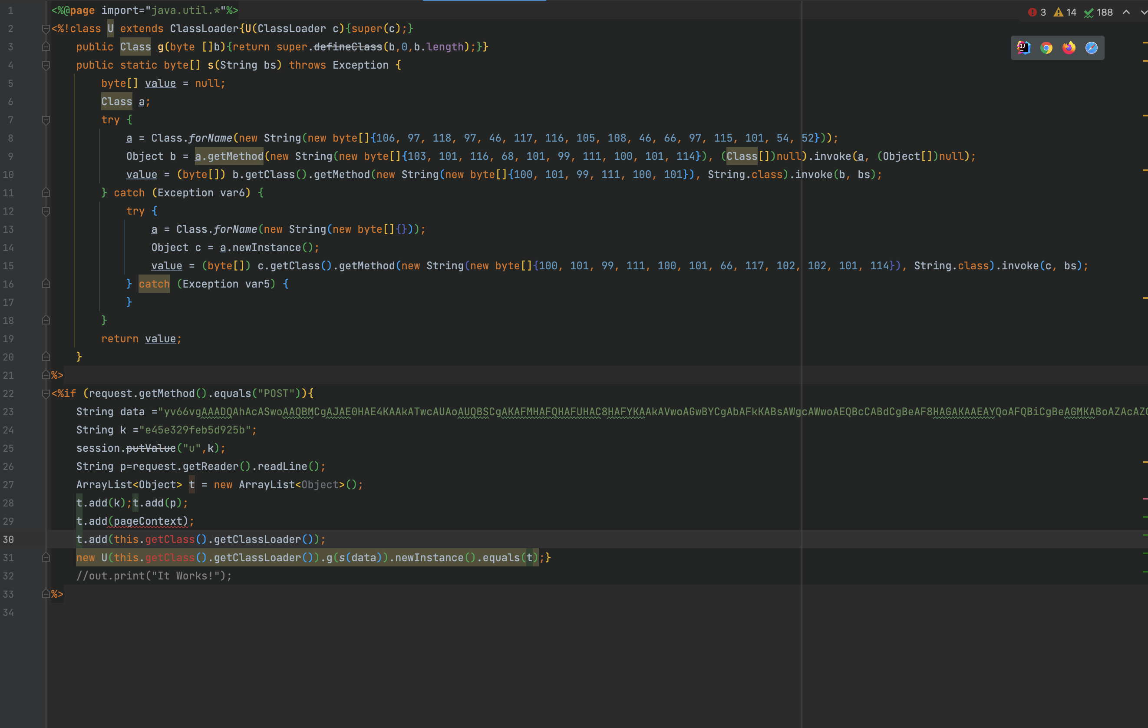Viewport: 1148px width, 728px height.
Task: Collapse the class U declaration fold on line 2
Action: (46, 29)
